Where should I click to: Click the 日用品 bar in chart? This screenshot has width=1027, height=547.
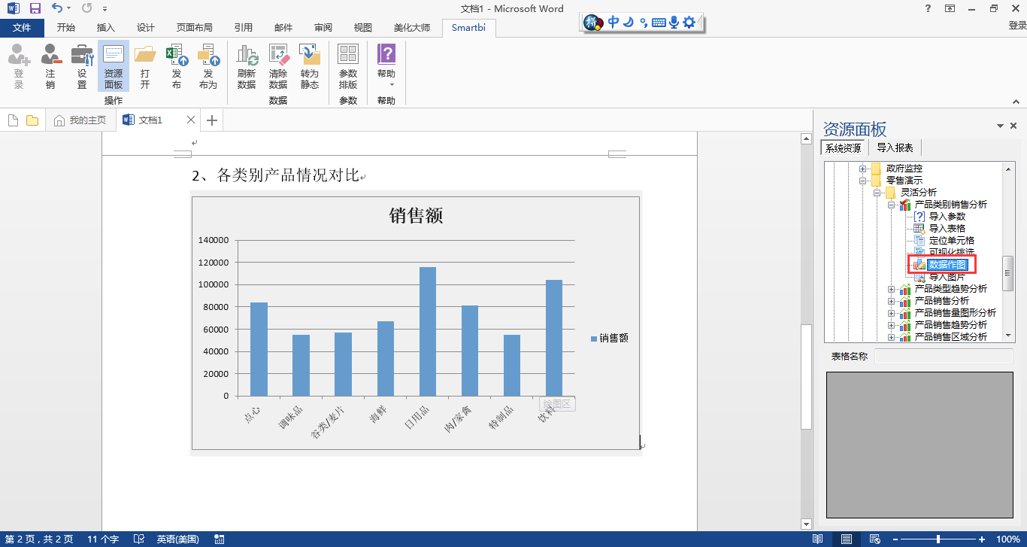coord(428,331)
